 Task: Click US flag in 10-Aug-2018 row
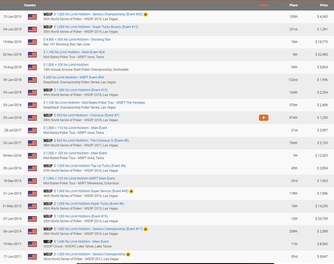[33, 67]
